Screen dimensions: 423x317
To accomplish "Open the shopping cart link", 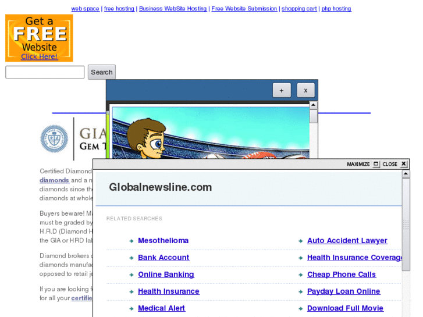I will 299,9.
